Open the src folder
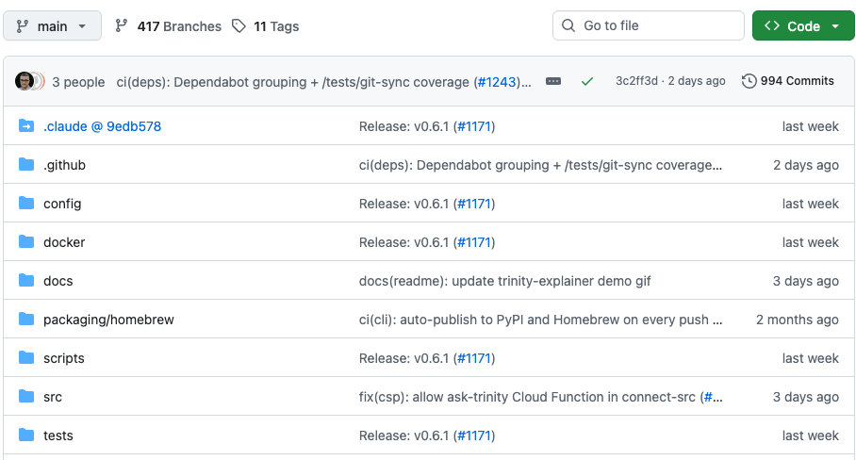The height and width of the screenshot is (460, 856). 53,397
